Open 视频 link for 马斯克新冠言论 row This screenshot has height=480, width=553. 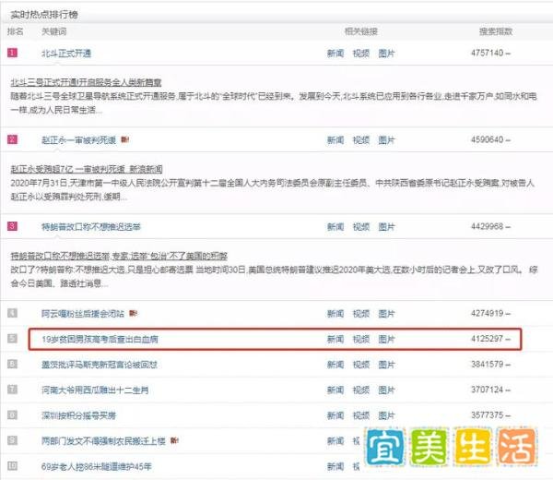[361, 365]
